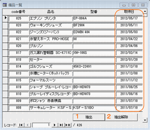Select the 型番 field EDWIN 404

[x=94, y=32]
